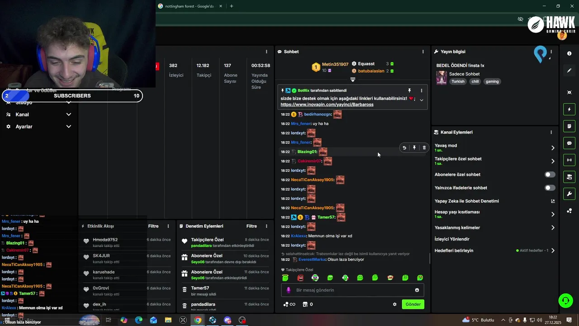Toggle the chat bubble panel icon
Screen dimensions: 579x326
point(569,143)
